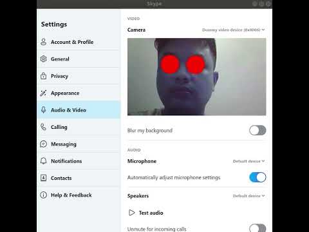Open Account & Profile settings
Screen dimensions: 309x232
pos(79,42)
